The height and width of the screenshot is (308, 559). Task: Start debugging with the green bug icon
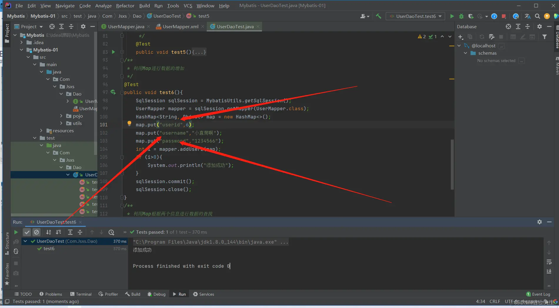tap(461, 16)
